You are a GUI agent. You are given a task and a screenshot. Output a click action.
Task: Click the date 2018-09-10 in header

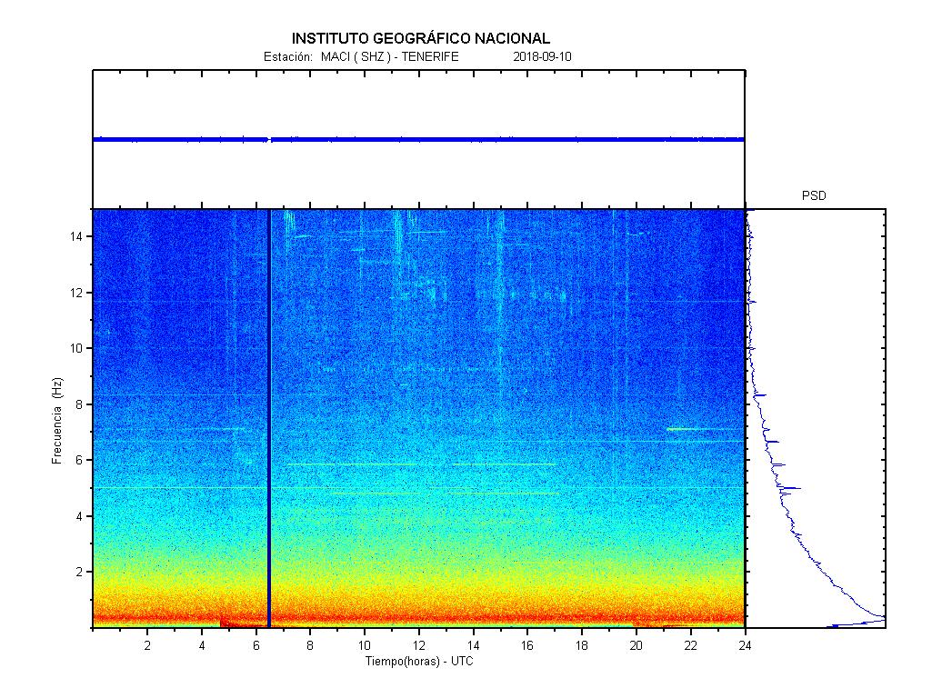pyautogui.click(x=542, y=56)
